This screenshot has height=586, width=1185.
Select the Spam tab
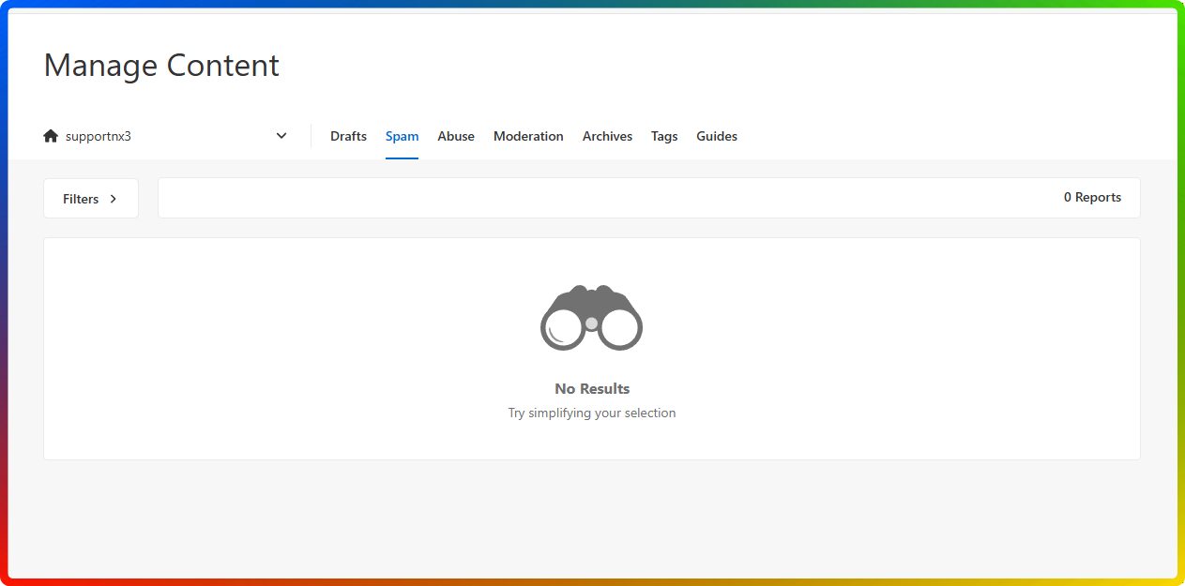click(402, 136)
